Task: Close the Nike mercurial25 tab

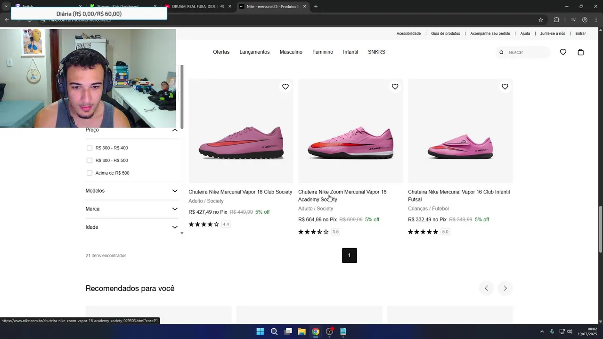Action: [304, 7]
